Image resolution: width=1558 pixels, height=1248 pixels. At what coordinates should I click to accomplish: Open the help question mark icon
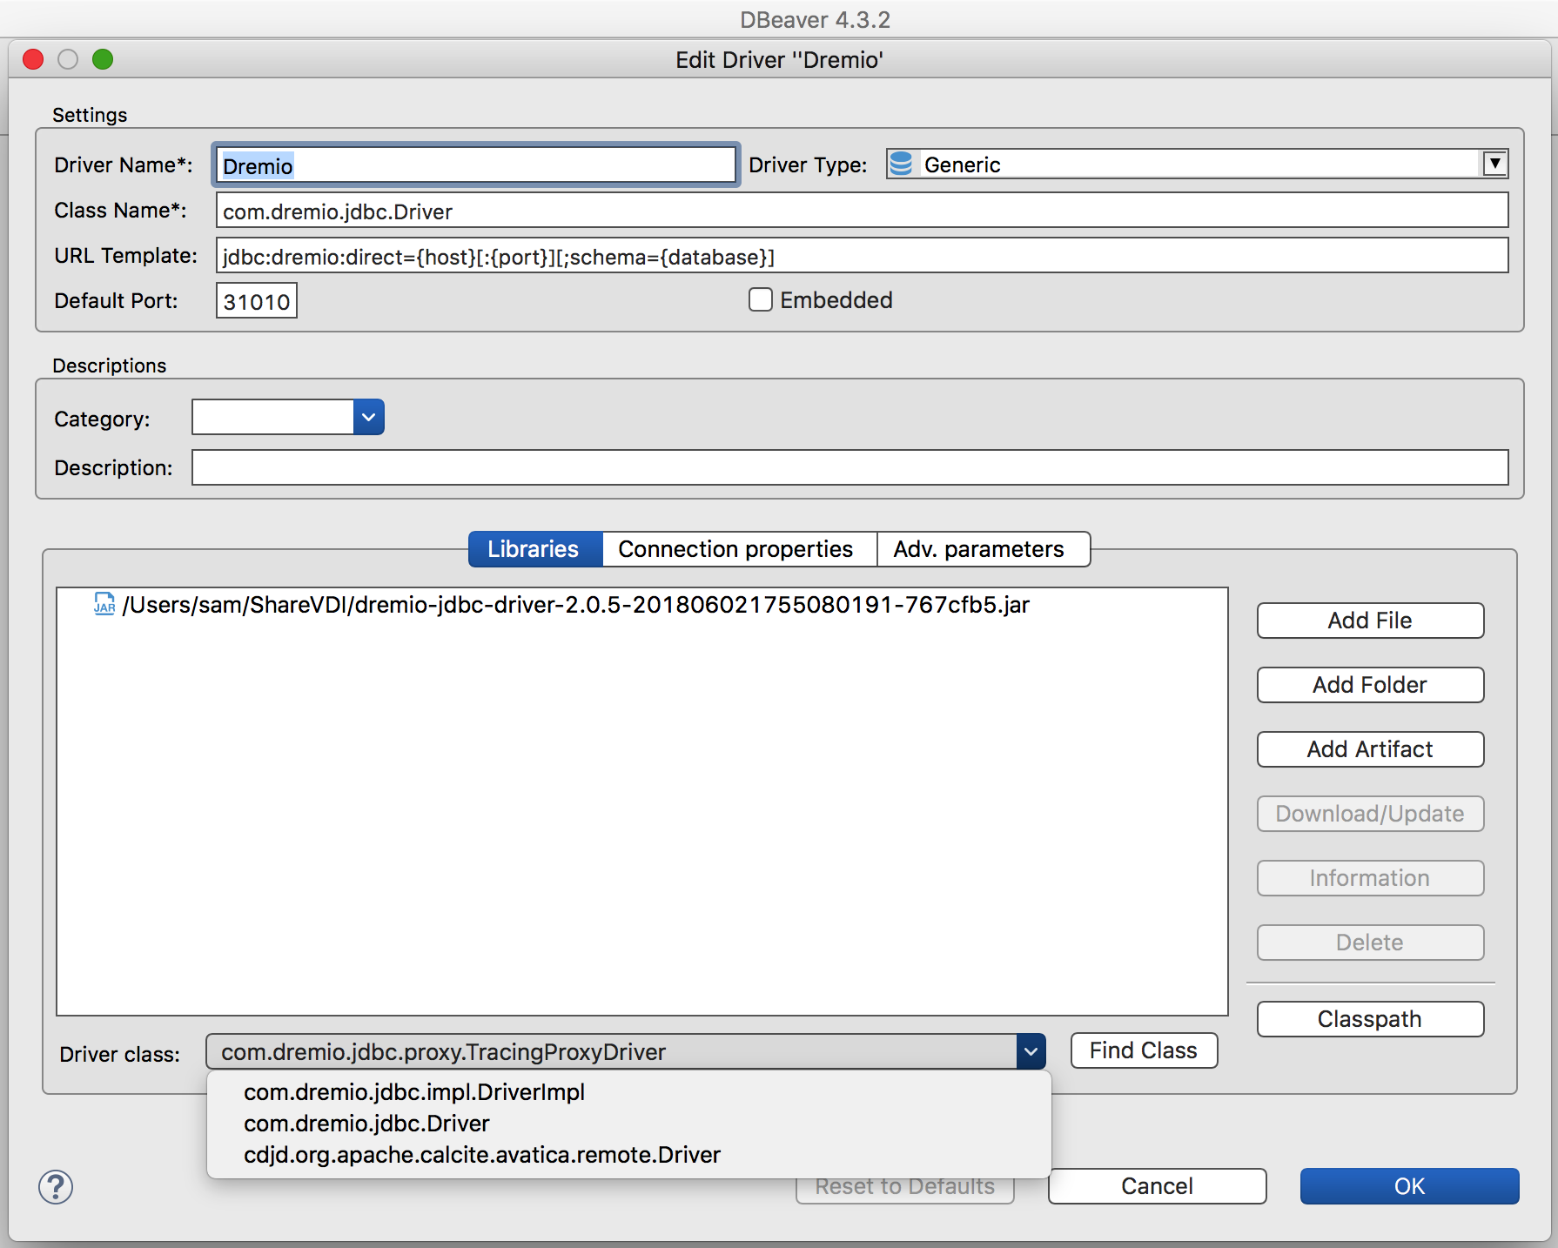56,1187
